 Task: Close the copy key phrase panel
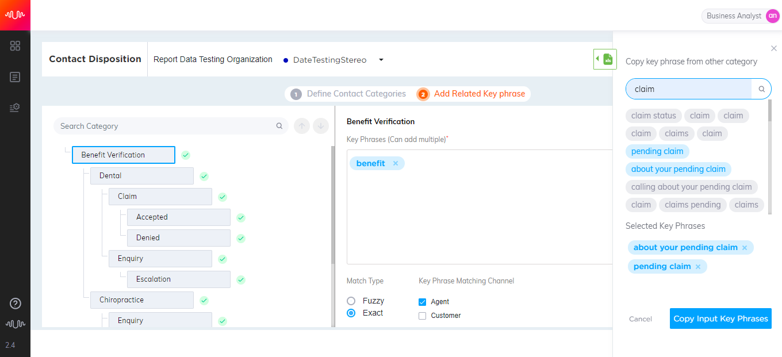774,48
